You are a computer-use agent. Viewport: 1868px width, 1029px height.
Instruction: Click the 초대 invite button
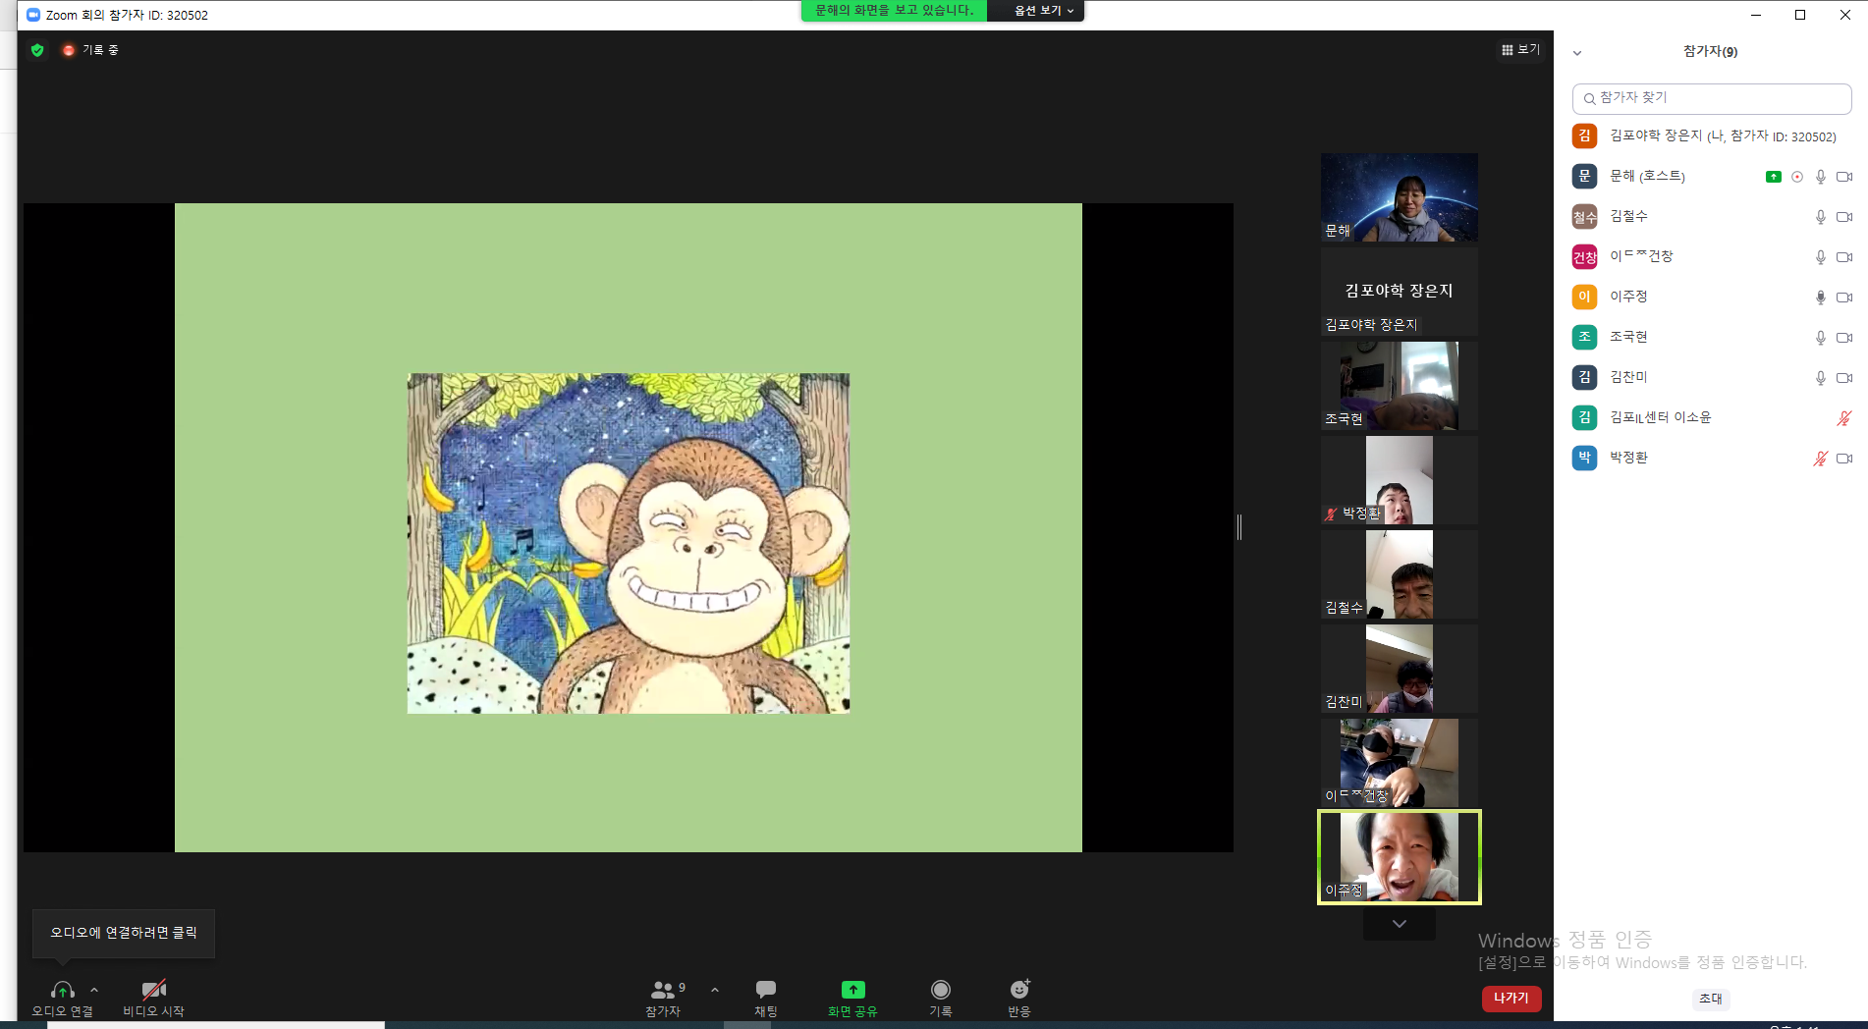(1711, 999)
